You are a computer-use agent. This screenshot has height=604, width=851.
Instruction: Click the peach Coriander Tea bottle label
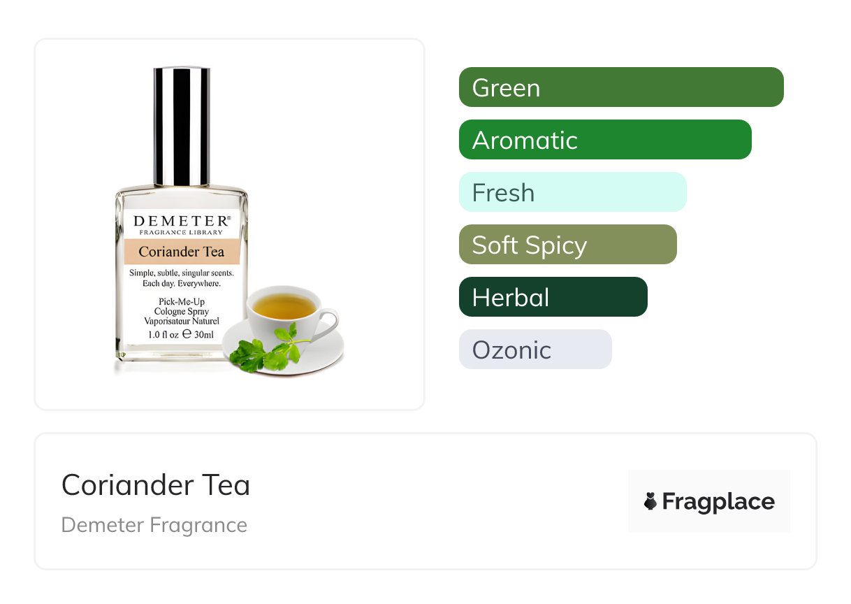(x=182, y=252)
